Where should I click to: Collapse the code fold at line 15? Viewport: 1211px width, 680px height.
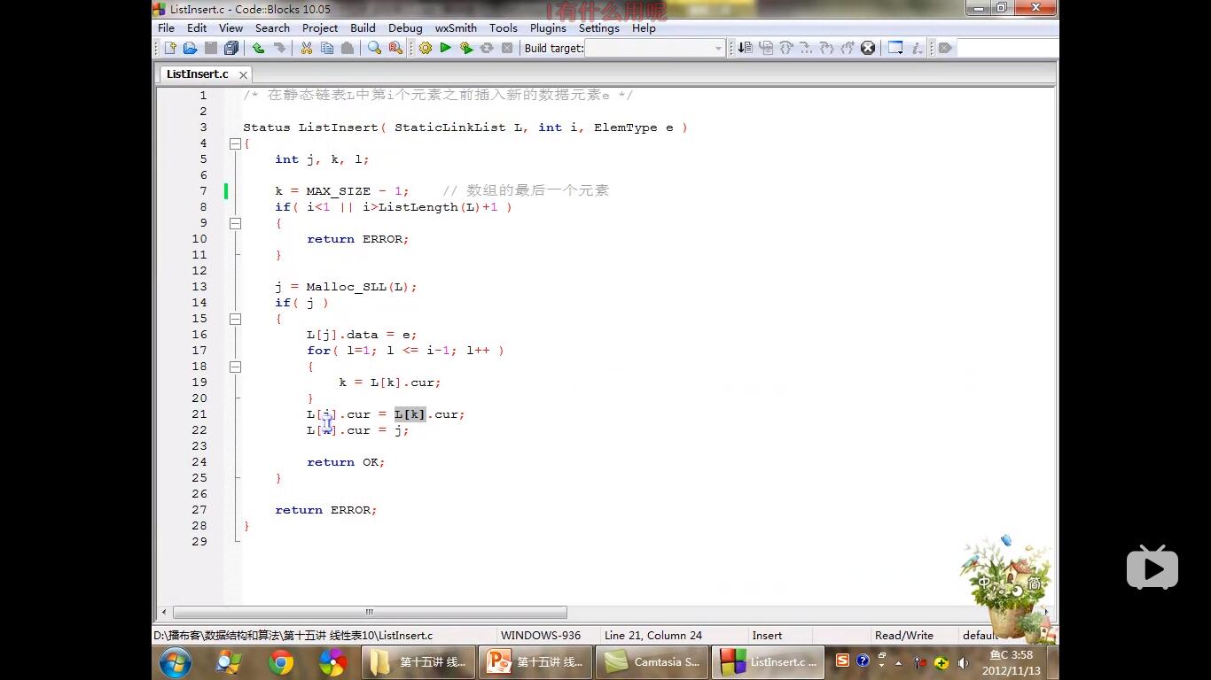point(235,319)
